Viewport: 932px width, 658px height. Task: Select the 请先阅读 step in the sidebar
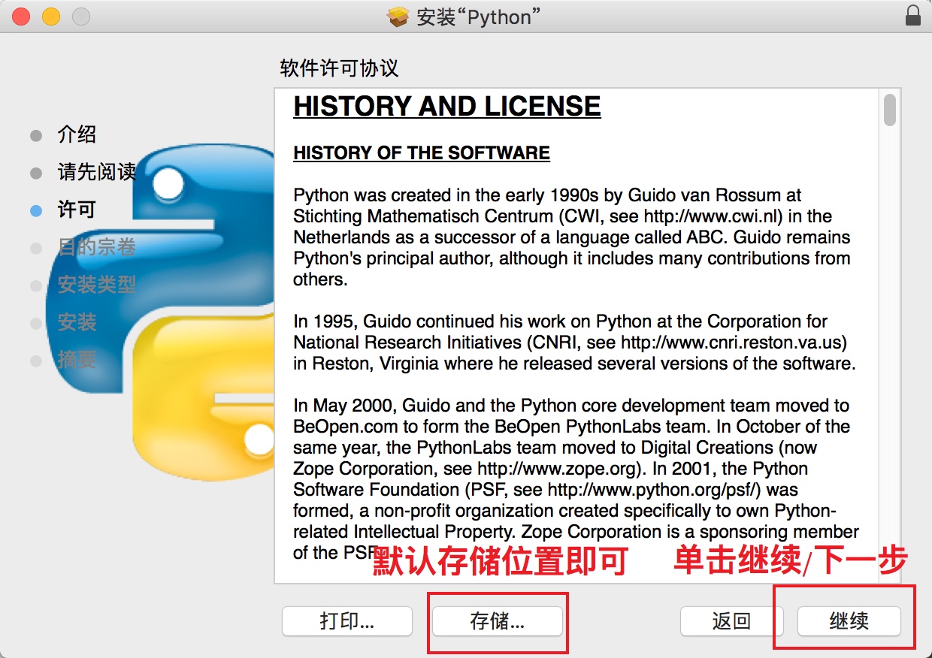coord(96,172)
